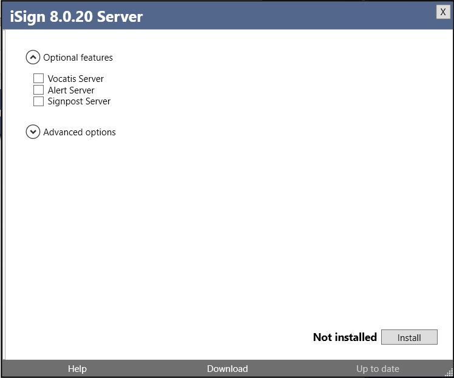454x378 pixels.
Task: Click the Signpost Server label
Action: tap(79, 101)
